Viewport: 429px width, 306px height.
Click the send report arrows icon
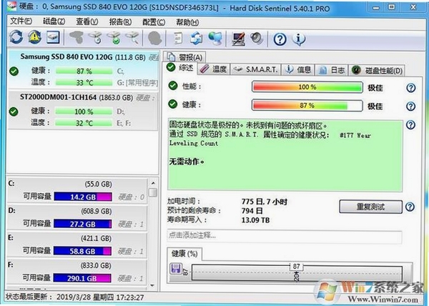click(x=196, y=38)
